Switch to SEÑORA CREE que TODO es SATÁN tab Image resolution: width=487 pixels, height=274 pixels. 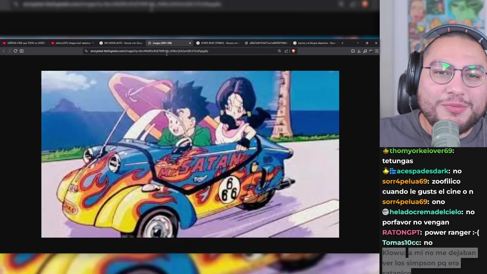pos(24,43)
